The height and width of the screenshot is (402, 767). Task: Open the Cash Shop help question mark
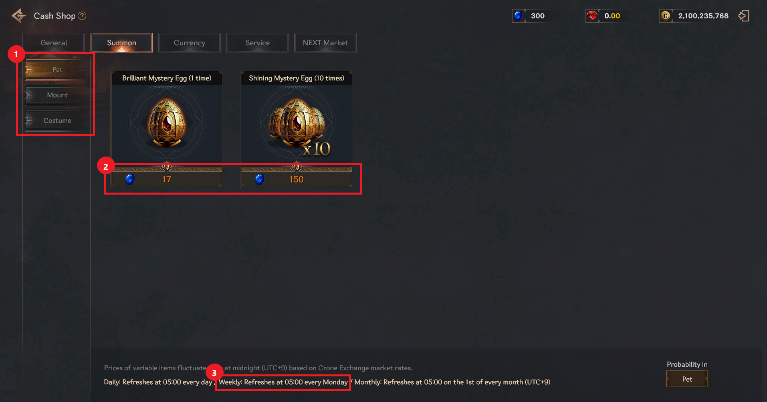82,16
